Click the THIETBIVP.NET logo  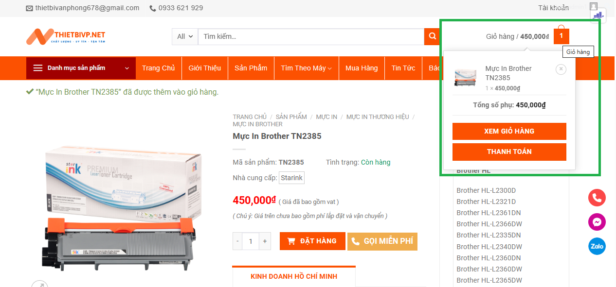[x=66, y=36]
